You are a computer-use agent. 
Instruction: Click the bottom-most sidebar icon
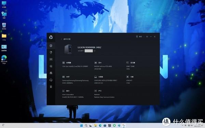(51, 87)
